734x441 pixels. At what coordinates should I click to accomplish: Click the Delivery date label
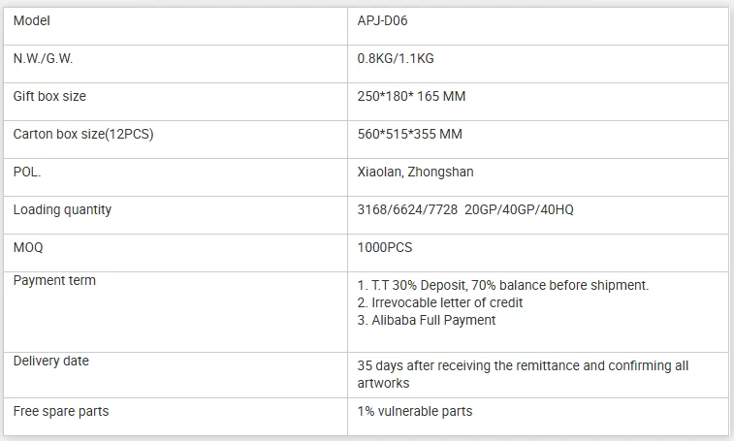50,361
